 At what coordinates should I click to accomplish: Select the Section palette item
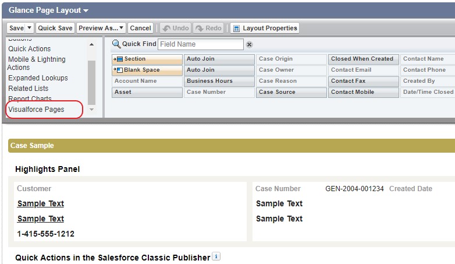[147, 59]
